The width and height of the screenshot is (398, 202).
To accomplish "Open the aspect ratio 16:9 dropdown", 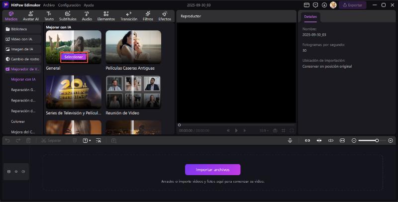I will point(264,130).
